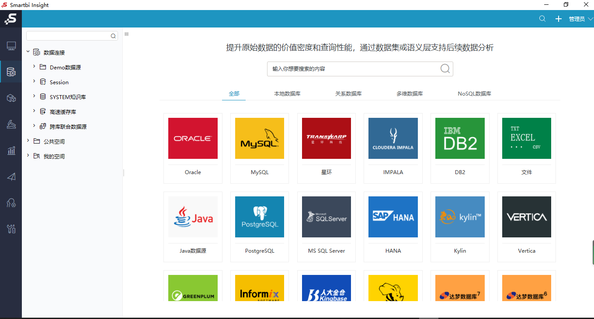The height and width of the screenshot is (319, 594).
Task: Choose the MySQL database tile
Action: 260,148
